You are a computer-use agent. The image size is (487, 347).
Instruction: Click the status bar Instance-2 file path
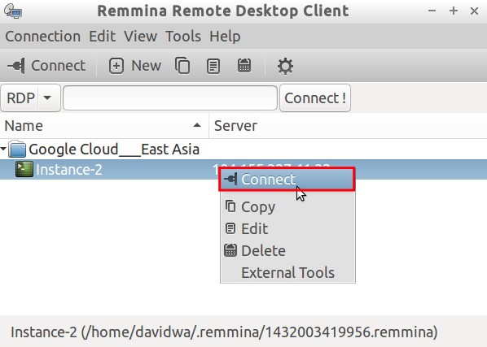(x=224, y=332)
